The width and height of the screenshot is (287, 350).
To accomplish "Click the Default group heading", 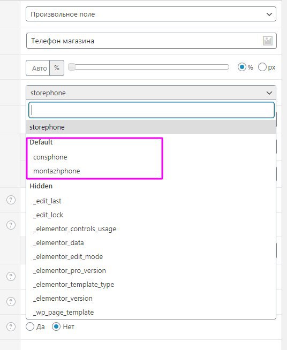I will click(x=41, y=142).
